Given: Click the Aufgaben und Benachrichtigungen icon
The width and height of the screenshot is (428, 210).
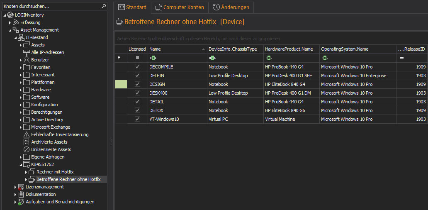Looking at the screenshot, I should pos(21,202).
